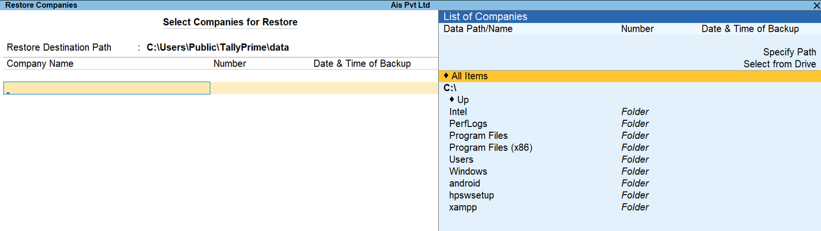Open the PerfLogs folder
Screen dimensions: 821x231
[x=468, y=124]
